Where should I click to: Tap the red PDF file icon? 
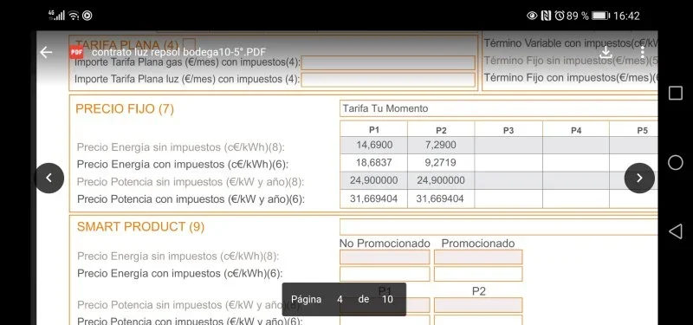tap(76, 52)
